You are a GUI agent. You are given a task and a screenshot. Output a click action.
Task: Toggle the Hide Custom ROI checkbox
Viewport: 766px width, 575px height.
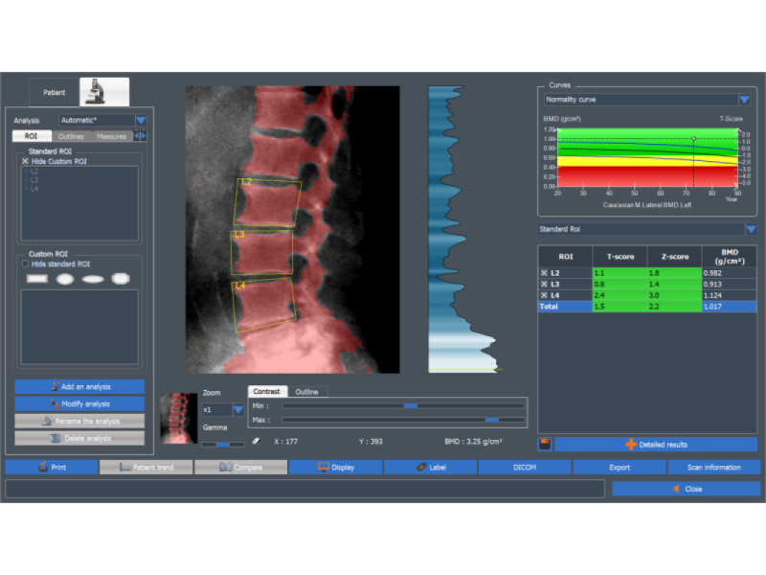click(26, 162)
